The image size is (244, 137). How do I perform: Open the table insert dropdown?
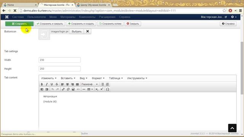(90, 89)
